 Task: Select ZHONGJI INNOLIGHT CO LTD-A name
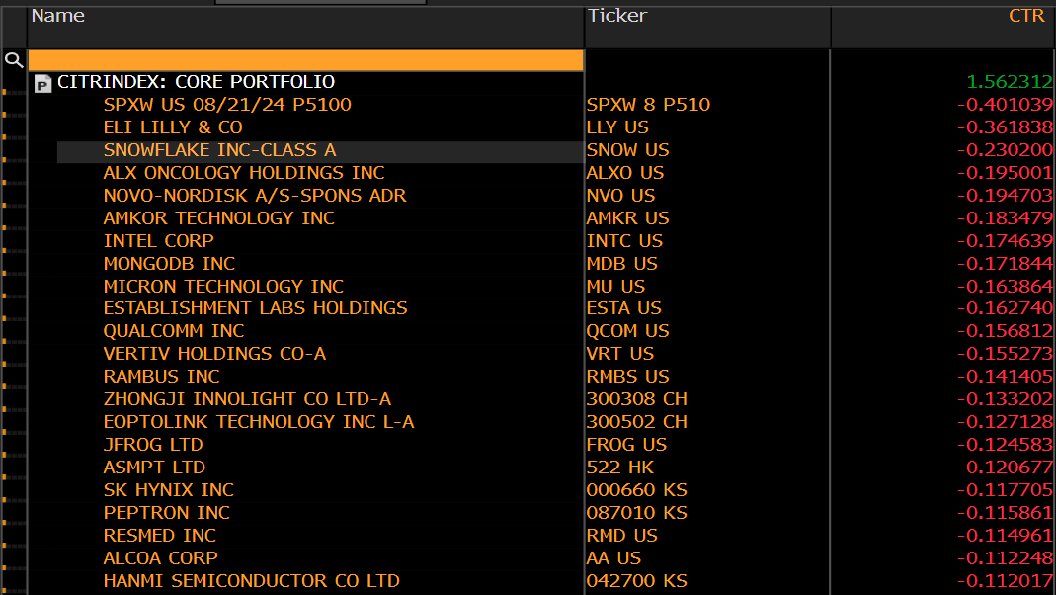247,399
